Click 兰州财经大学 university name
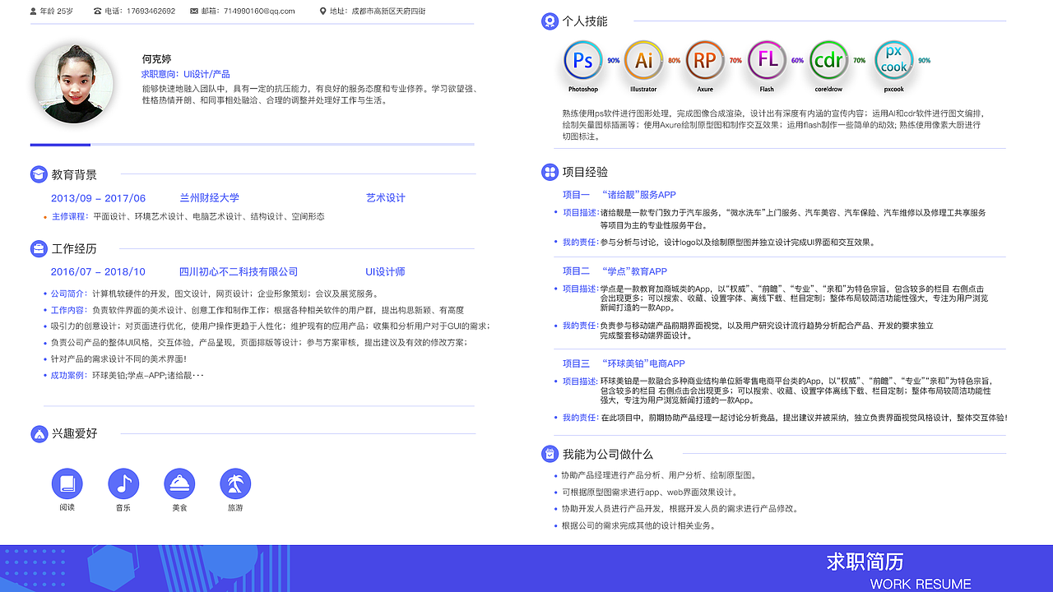The width and height of the screenshot is (1053, 592). tap(210, 198)
